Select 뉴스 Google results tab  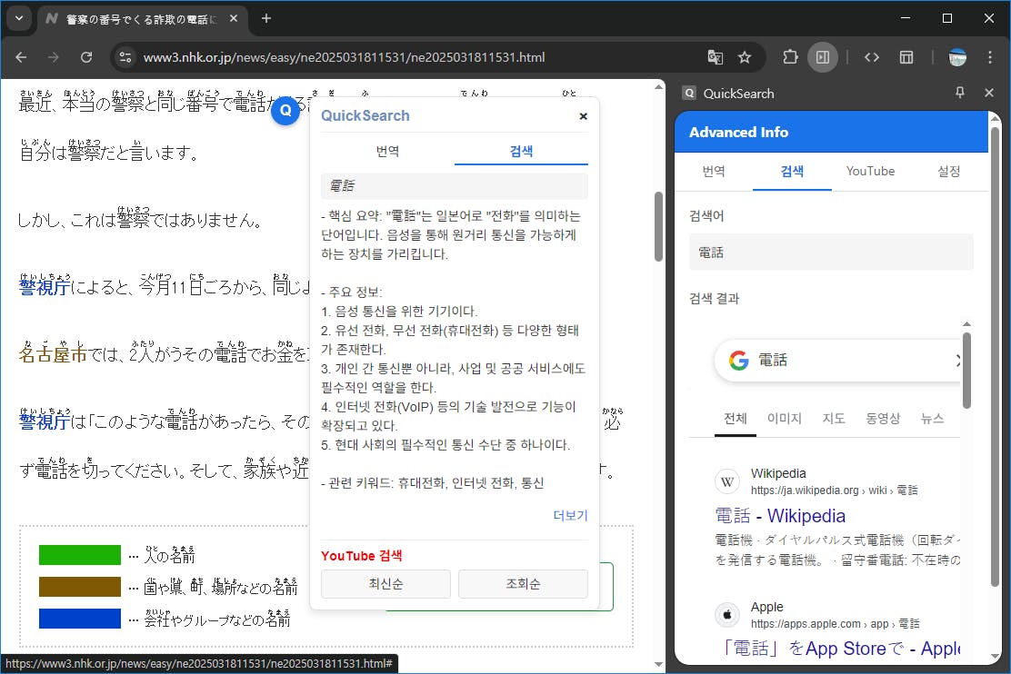click(x=932, y=419)
